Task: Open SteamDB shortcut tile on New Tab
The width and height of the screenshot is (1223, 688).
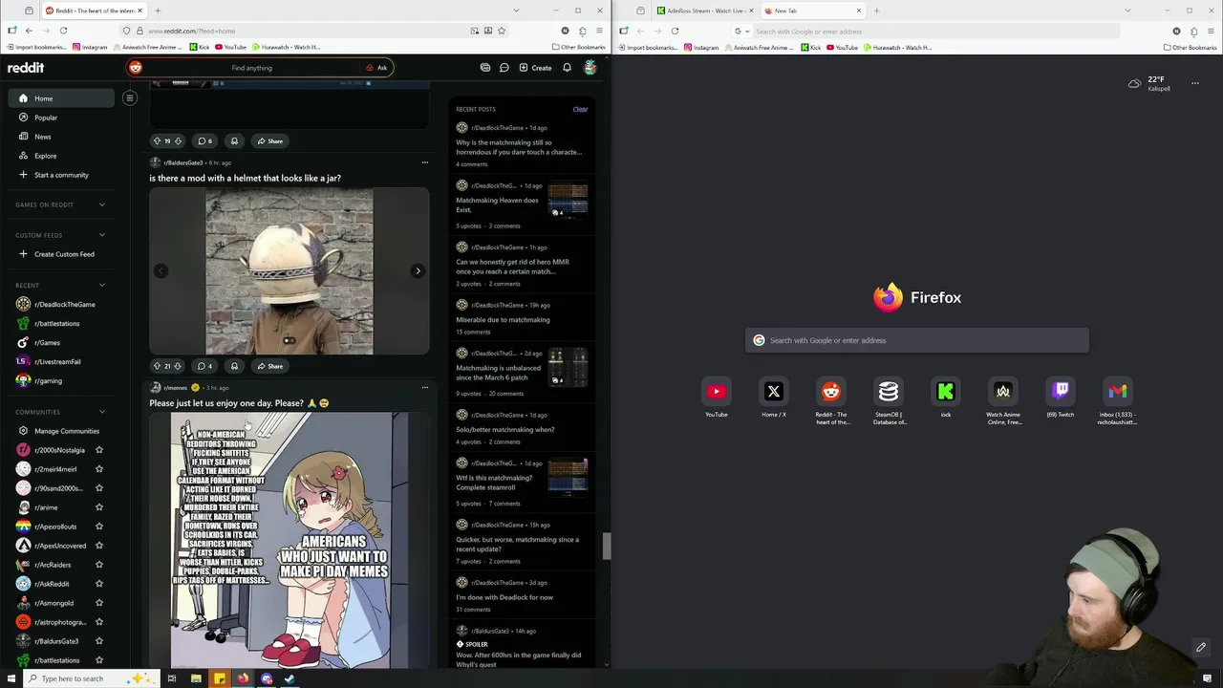Action: pyautogui.click(x=889, y=392)
